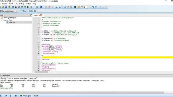The image size is (173, 97).
Task: Click the 'int BLUEPin' declaration line
Action: coord(59,35)
